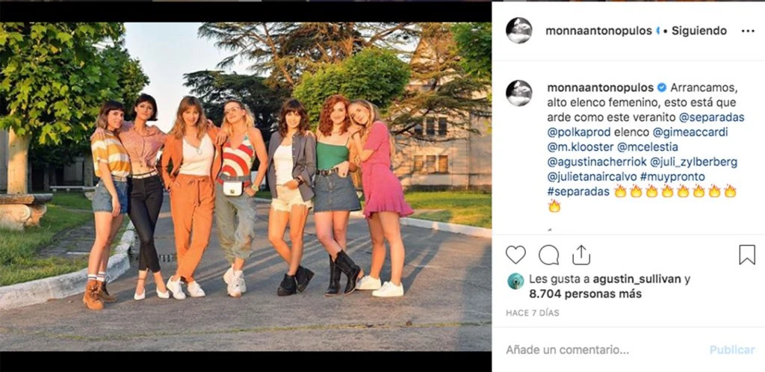Click the group photo of the cast

246,186
